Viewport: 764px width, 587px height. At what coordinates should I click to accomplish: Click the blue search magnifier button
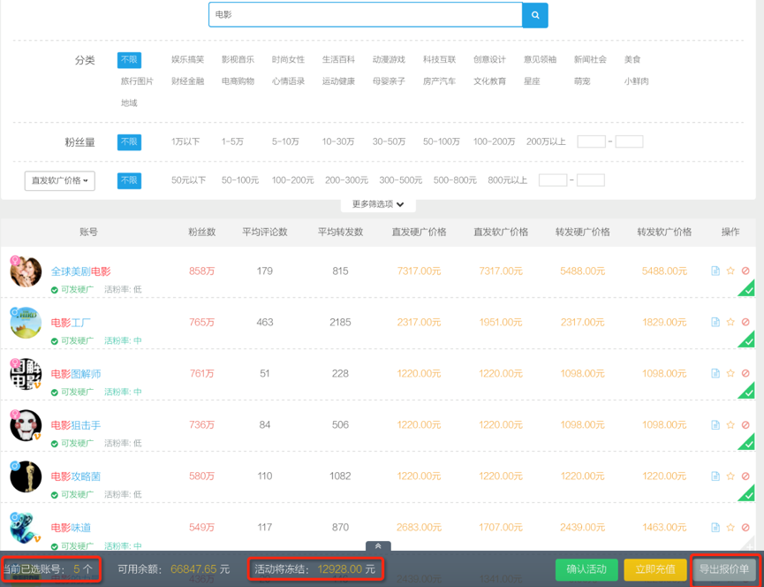(x=535, y=15)
